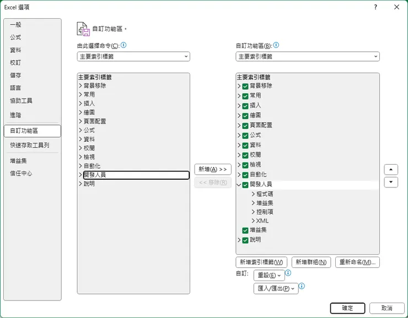Expand 常用 in the left command list
408x318 pixels.
pyautogui.click(x=80, y=94)
